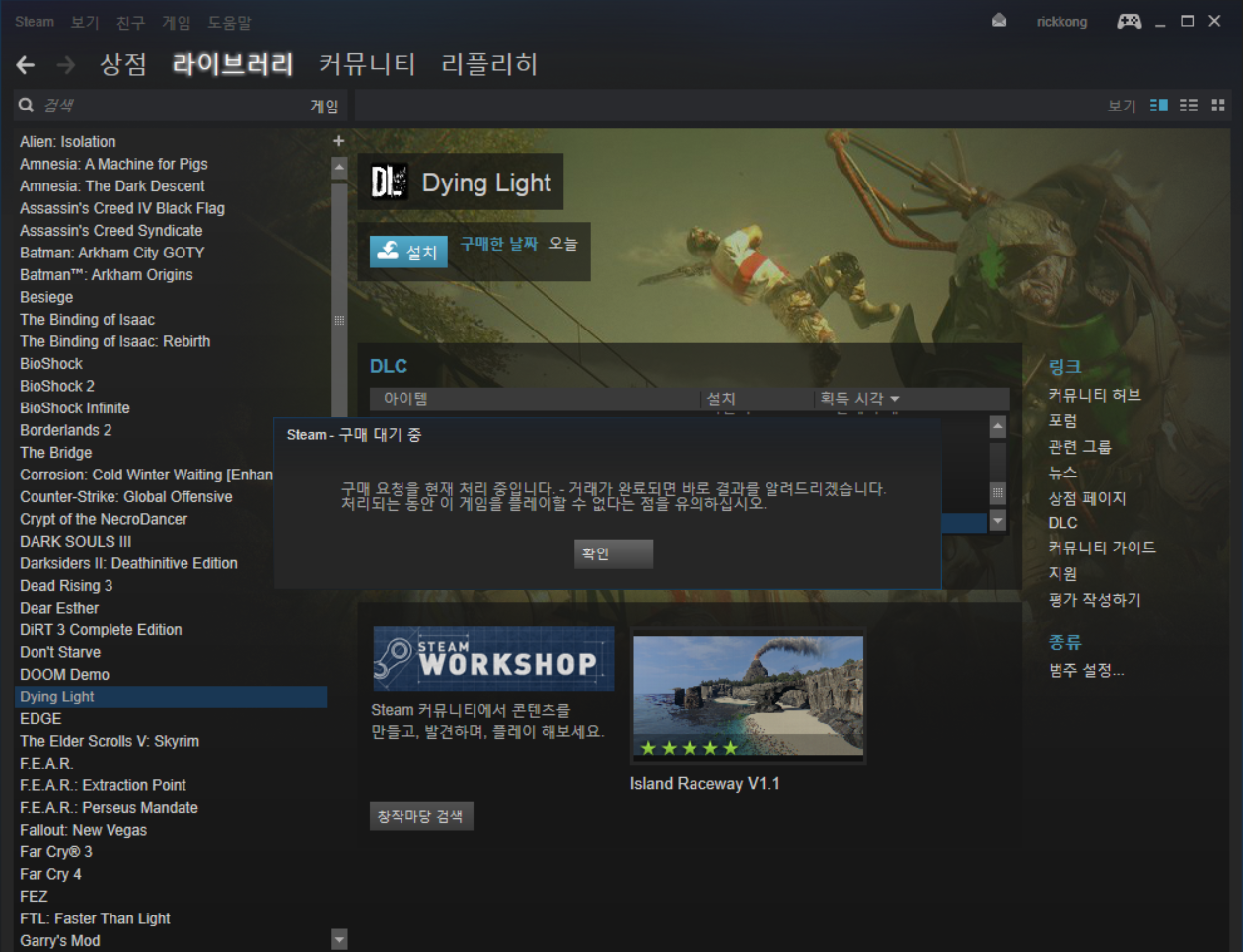This screenshot has width=1243, height=952.
Task: Launch Big Picture mode controller icon
Action: click(x=1129, y=21)
